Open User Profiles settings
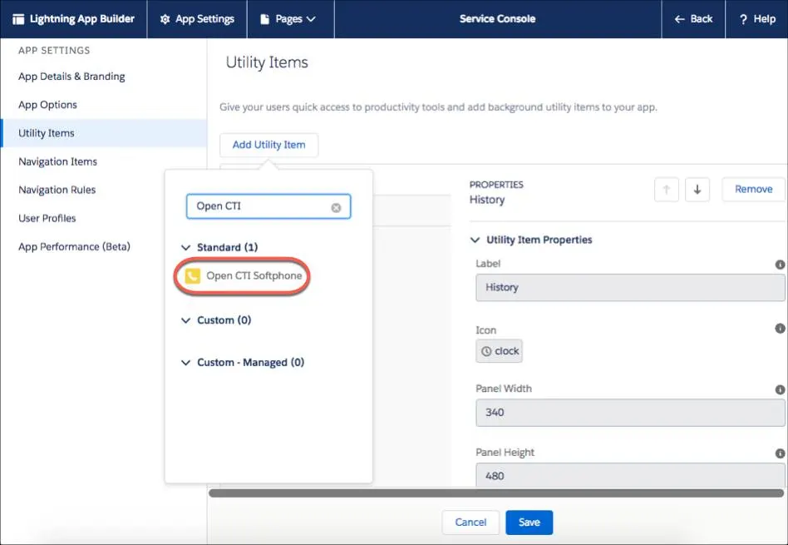 (47, 218)
